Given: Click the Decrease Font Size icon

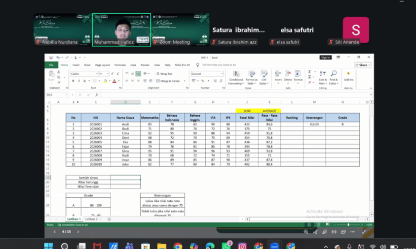Looking at the screenshot, I should tap(118, 73).
